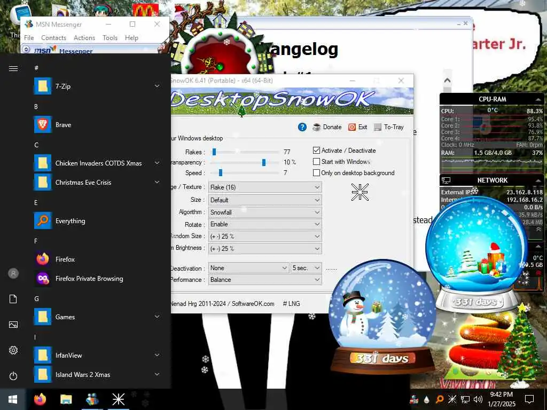Image resolution: width=547 pixels, height=410 pixels.
Task: Open the Actions menu in MSN Messenger
Action: [84, 38]
